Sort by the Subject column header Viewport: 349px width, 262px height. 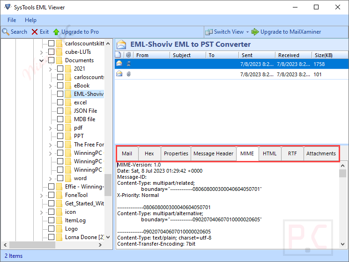(x=187, y=55)
